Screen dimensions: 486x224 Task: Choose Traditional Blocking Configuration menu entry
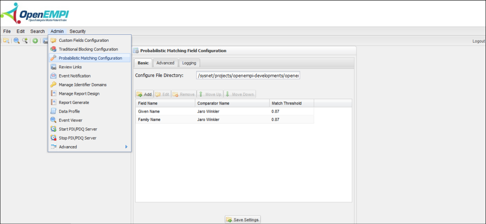90,49
